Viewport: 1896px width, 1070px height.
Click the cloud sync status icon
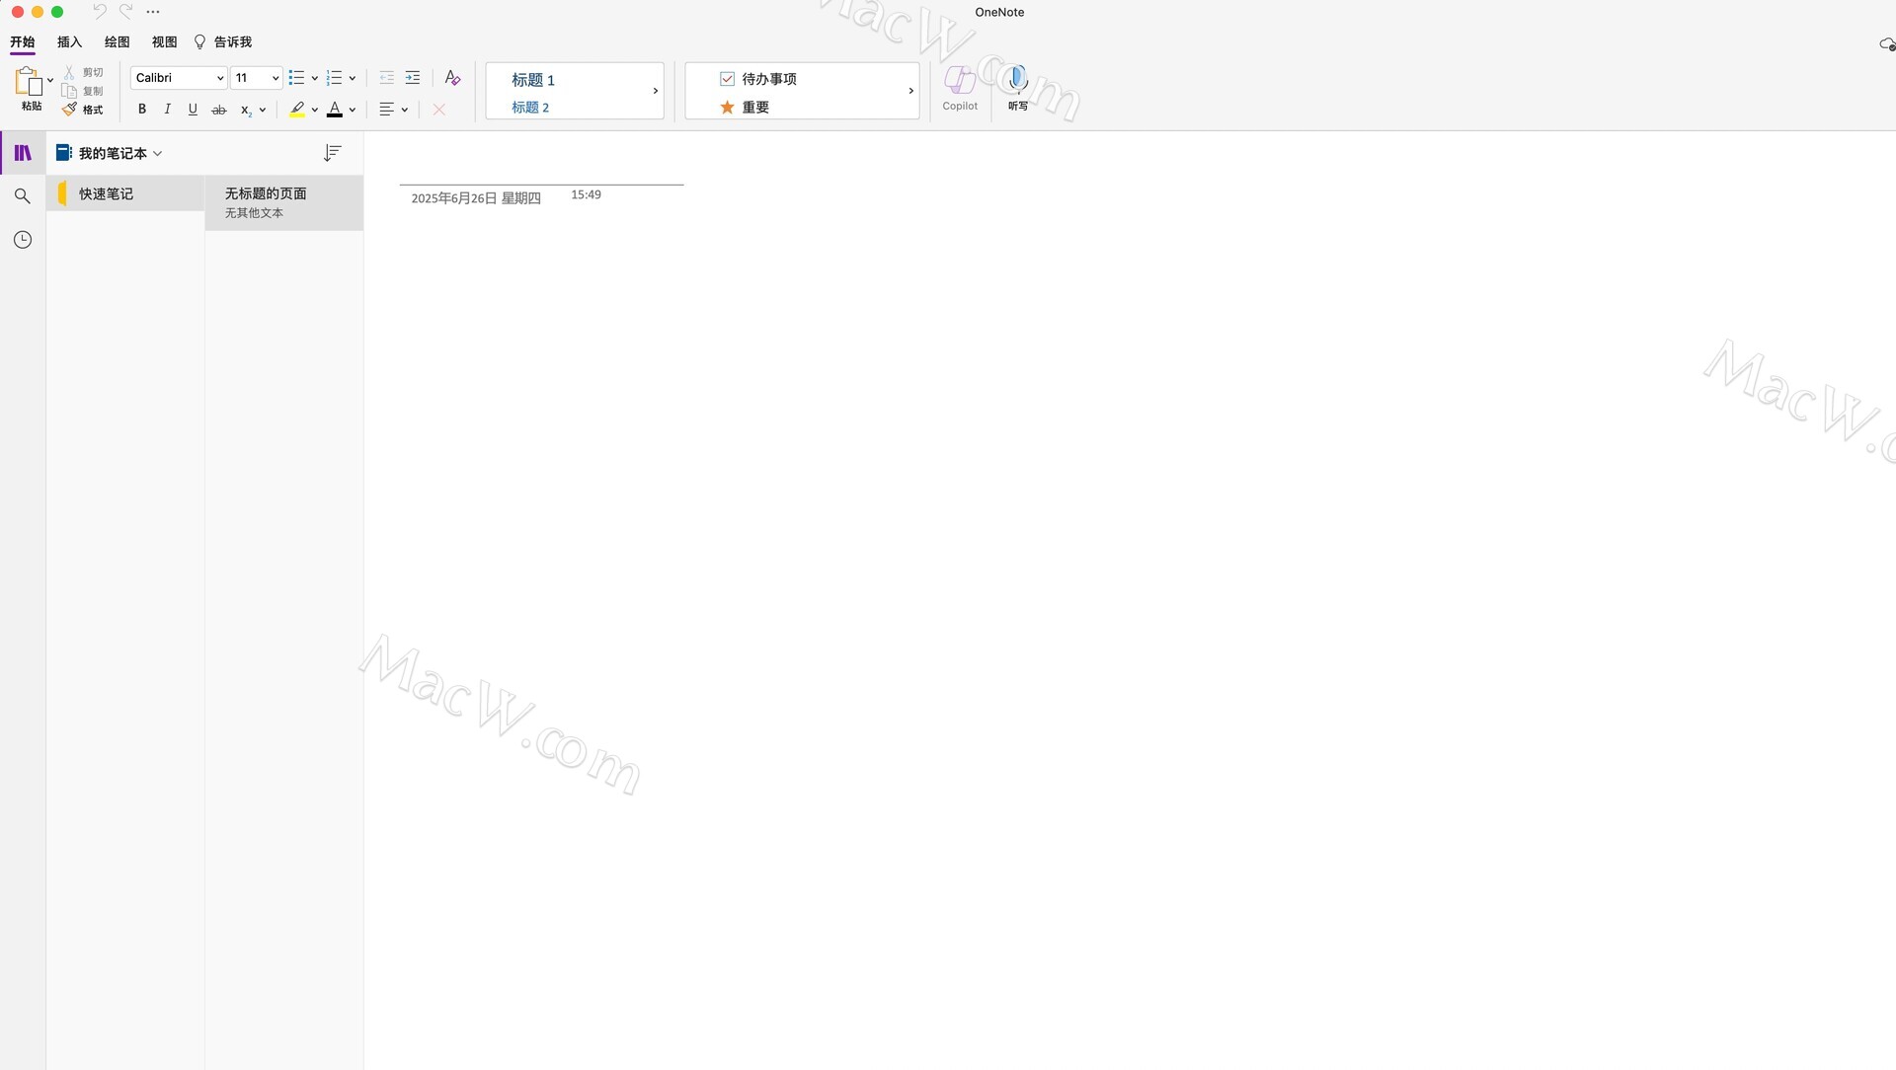coord(1886,44)
